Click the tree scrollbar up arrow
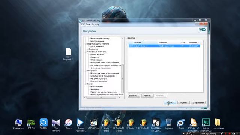 [123, 39]
